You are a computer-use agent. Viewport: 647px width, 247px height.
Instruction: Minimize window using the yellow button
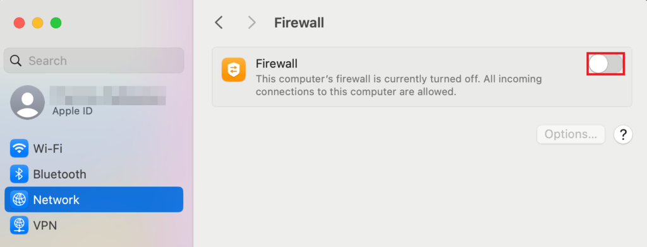[37, 23]
